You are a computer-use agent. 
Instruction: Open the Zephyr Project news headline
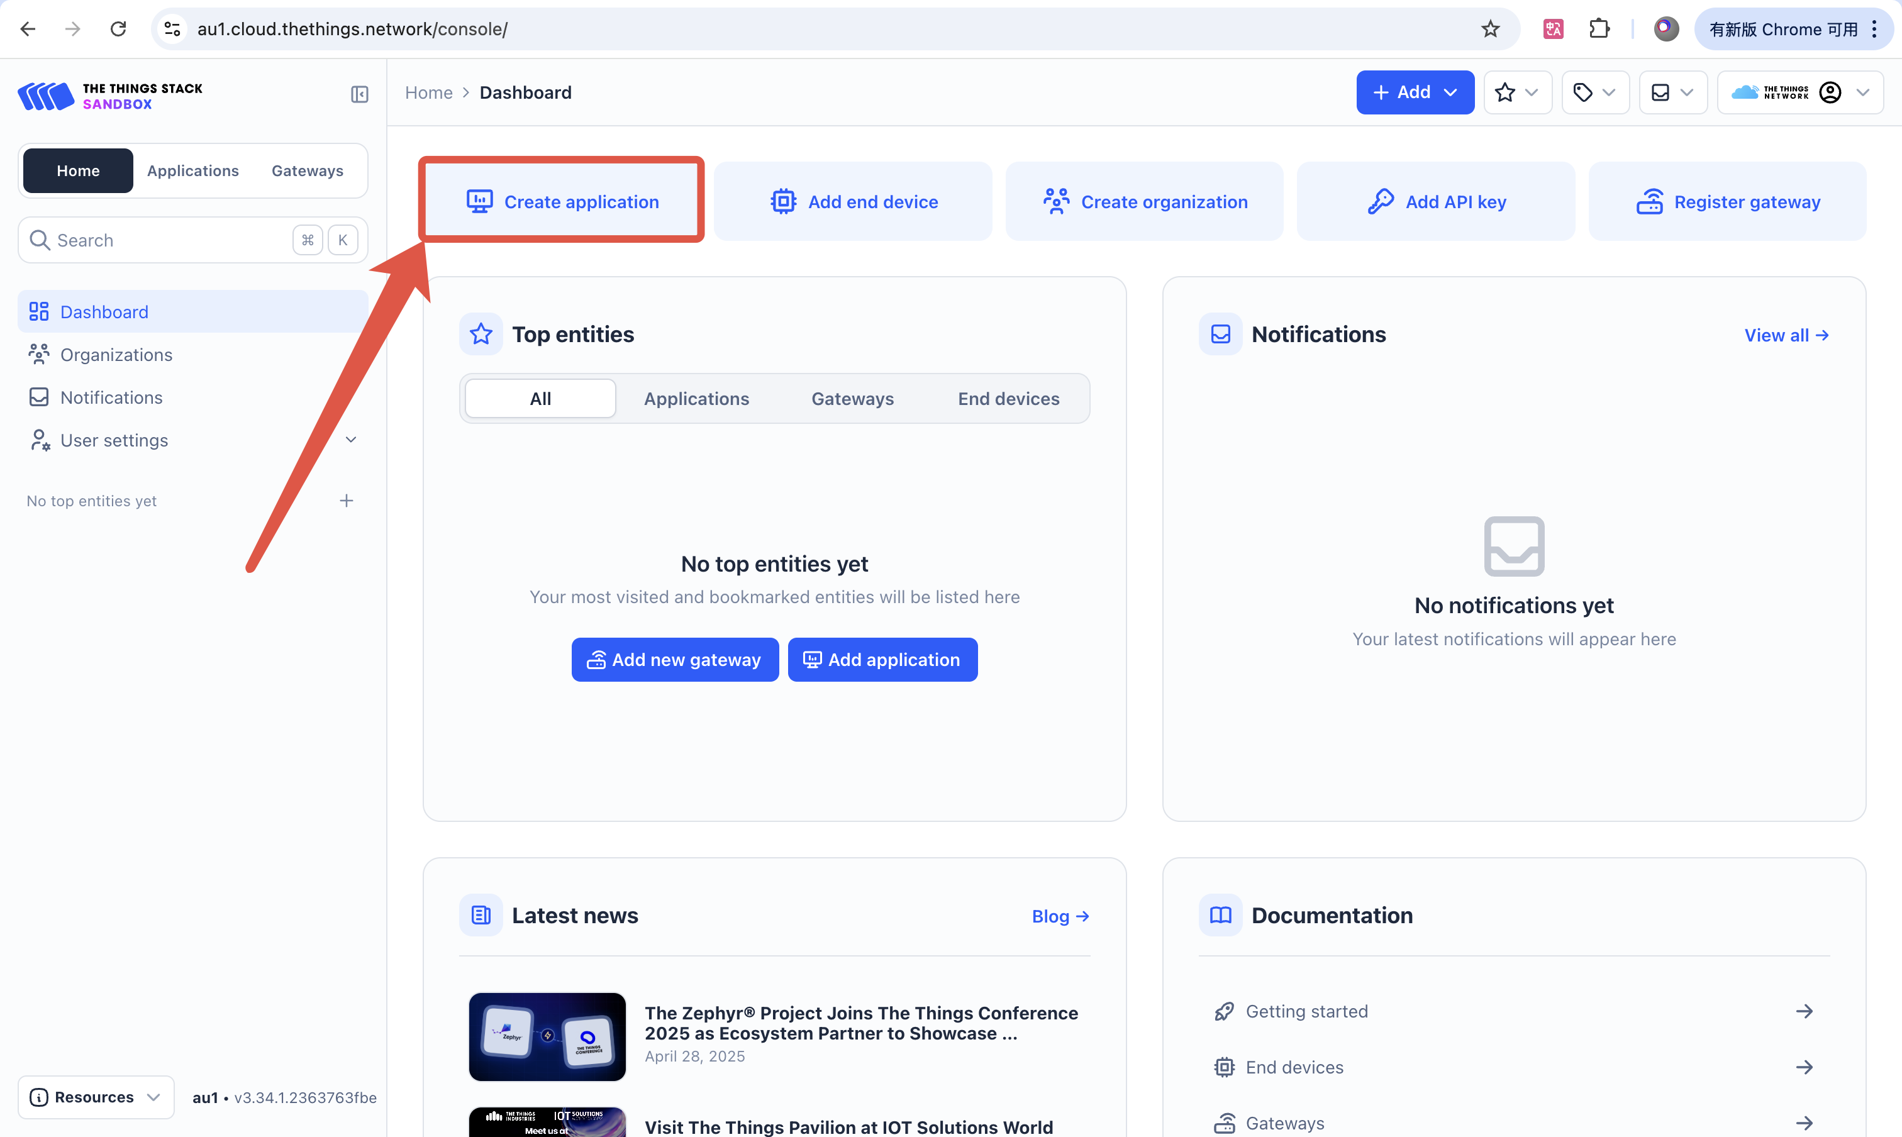pos(860,1023)
